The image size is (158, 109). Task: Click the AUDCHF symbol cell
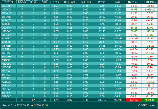click(8, 24)
